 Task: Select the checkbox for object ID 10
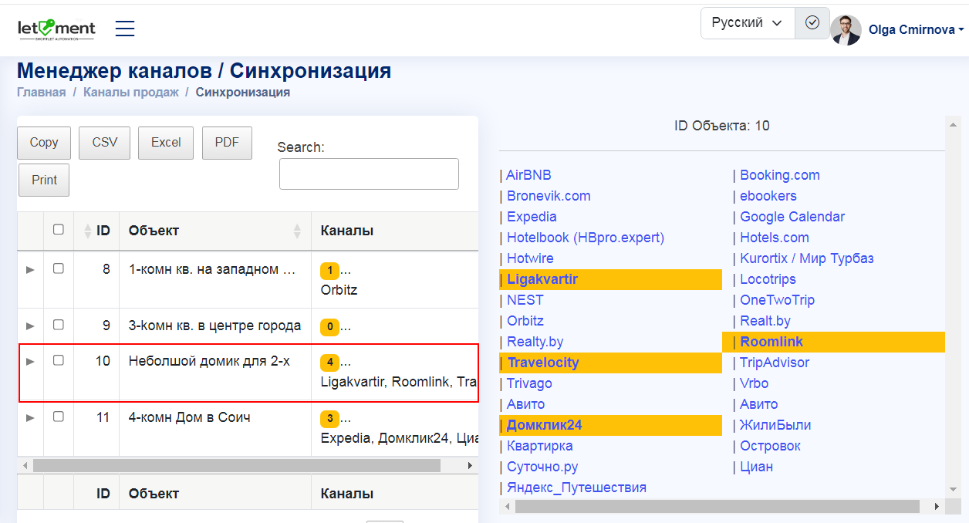coord(59,359)
